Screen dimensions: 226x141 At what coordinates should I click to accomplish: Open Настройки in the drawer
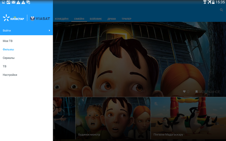click(26, 75)
